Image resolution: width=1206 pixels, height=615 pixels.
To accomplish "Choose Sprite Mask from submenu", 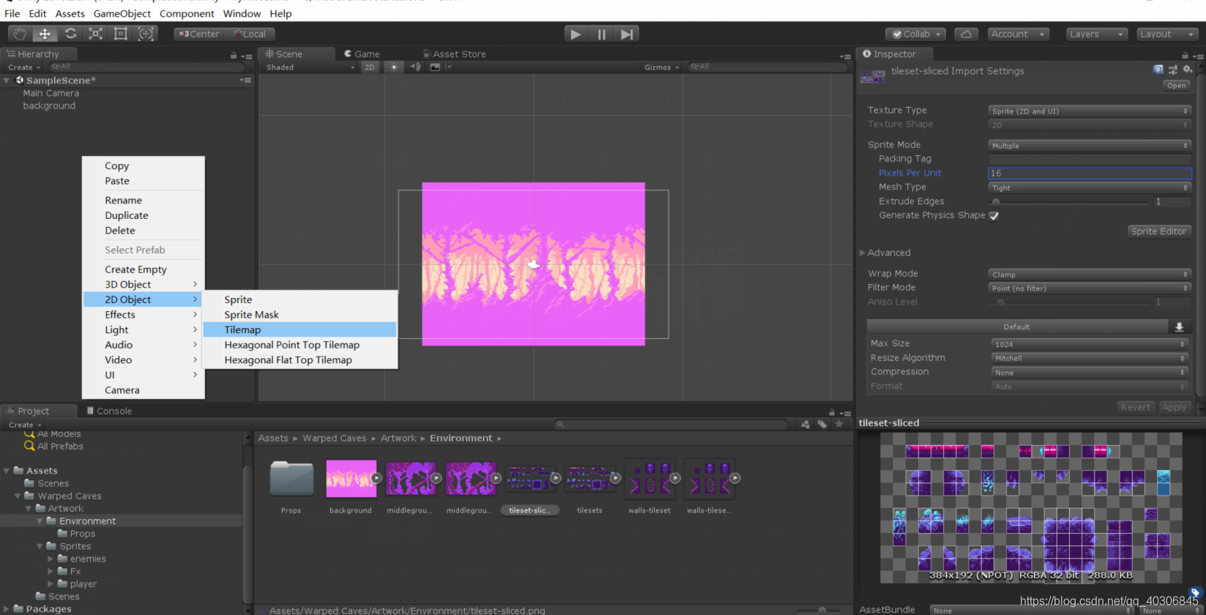I will [300, 315].
